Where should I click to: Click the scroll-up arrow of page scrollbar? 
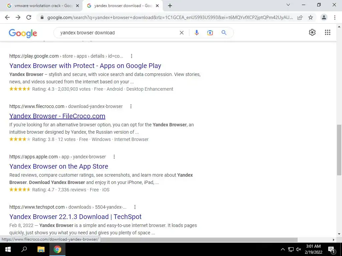tap(339, 27)
